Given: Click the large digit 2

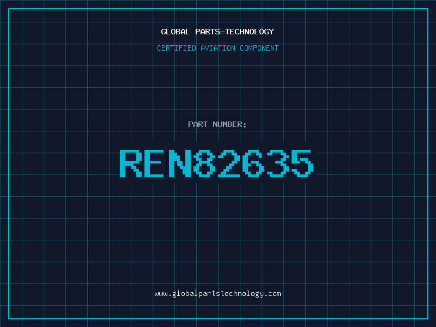Looking at the screenshot, I should 229,163.
